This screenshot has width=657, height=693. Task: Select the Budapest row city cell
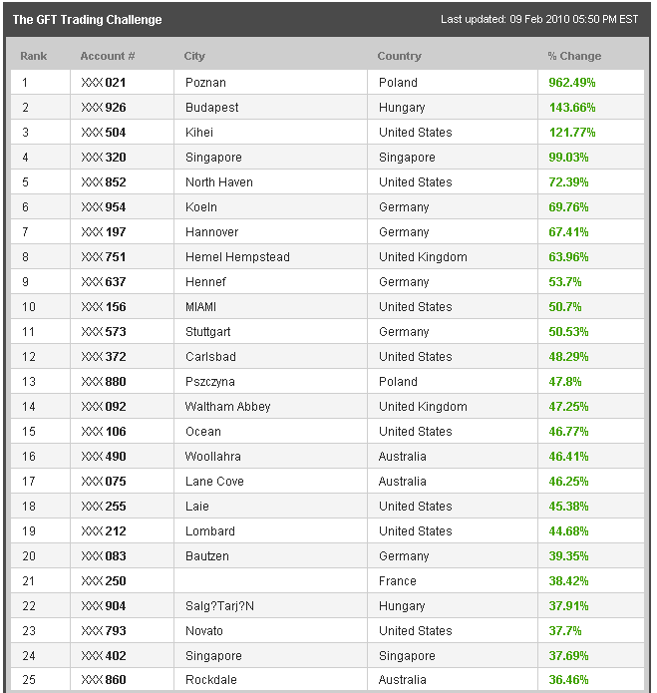coord(211,108)
